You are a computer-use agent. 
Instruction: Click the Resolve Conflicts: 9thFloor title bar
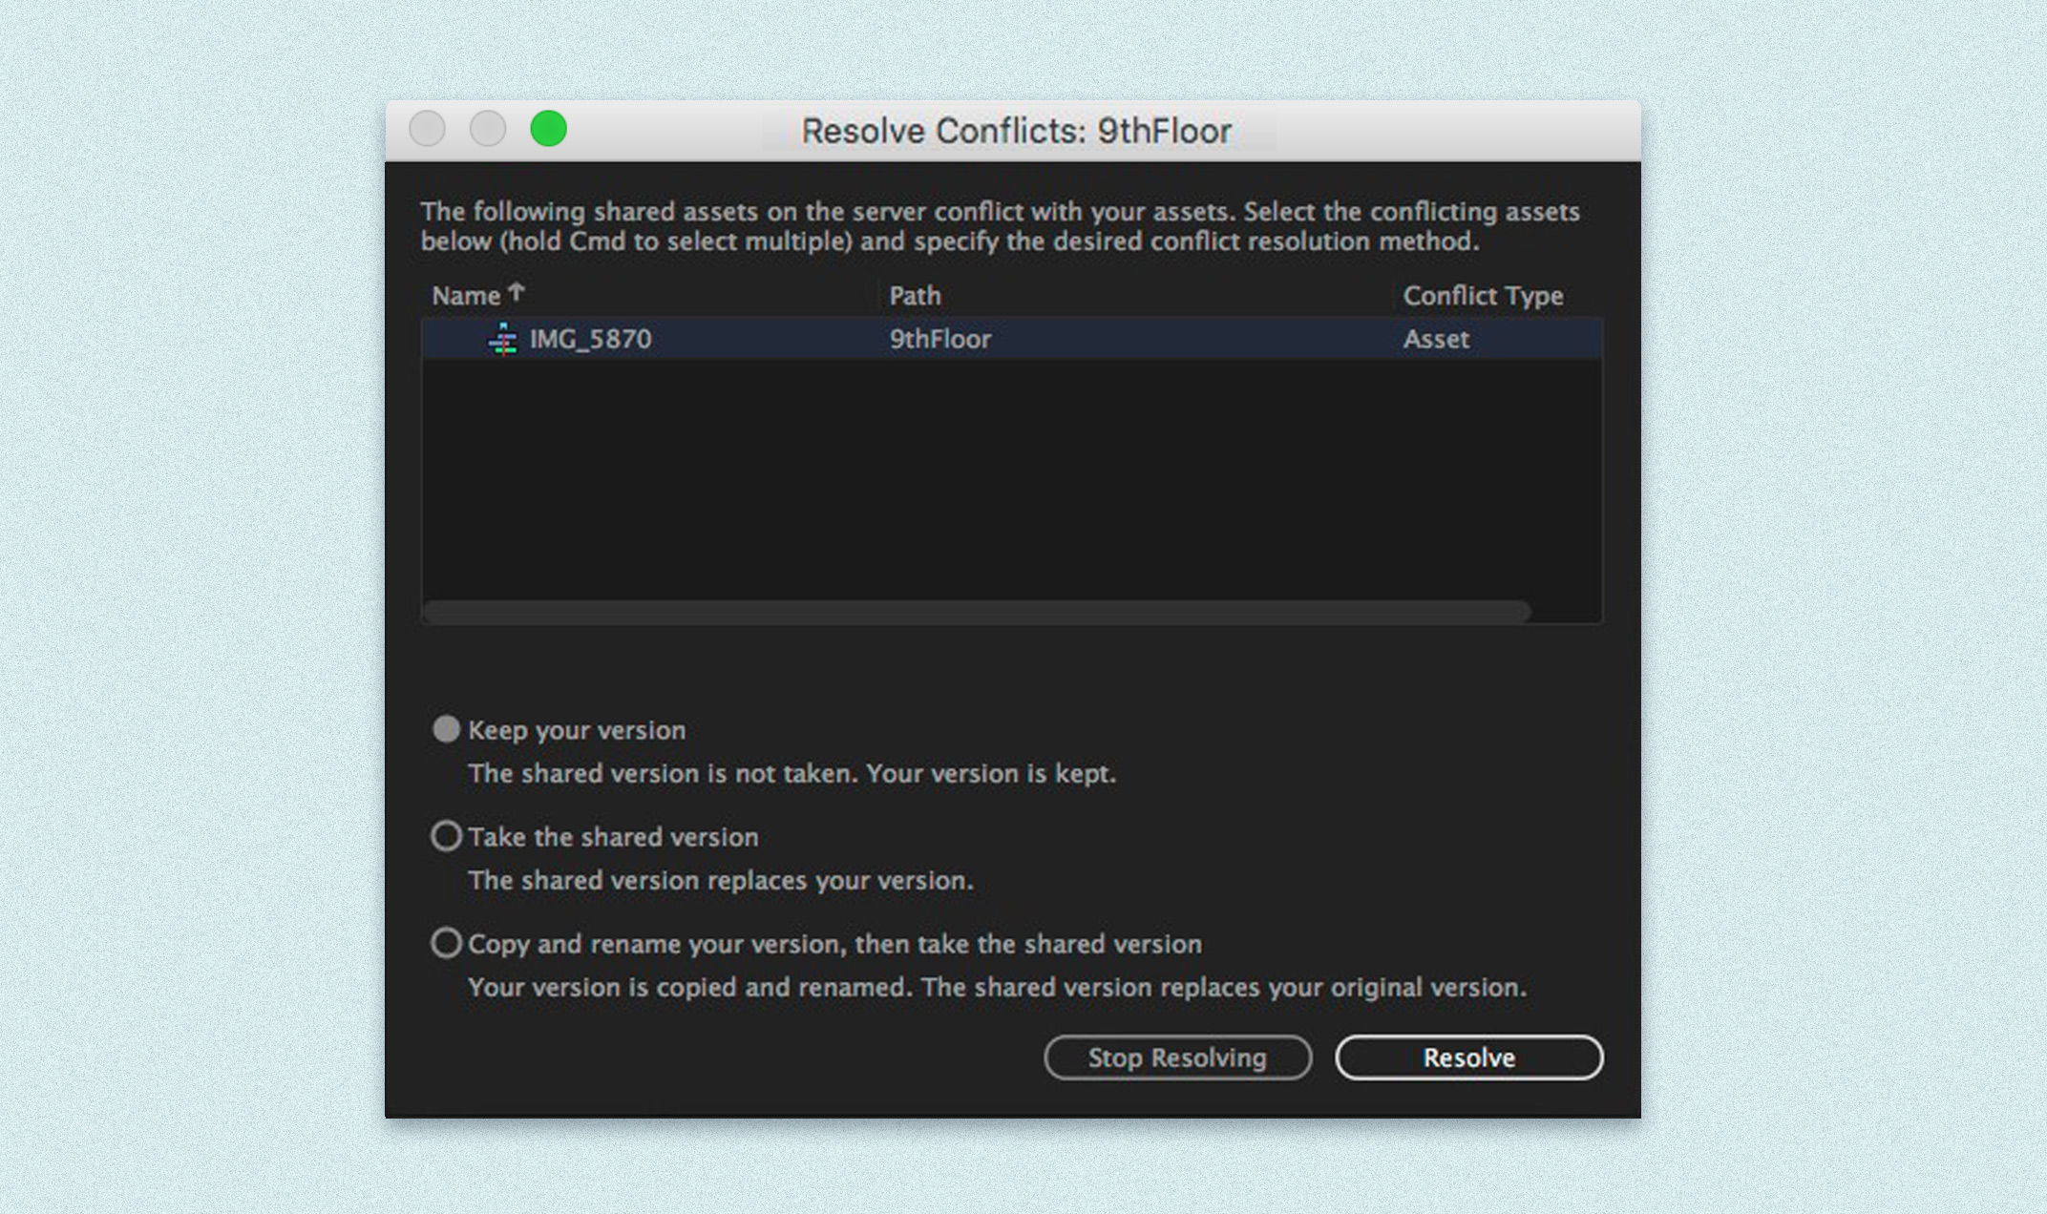point(1016,131)
